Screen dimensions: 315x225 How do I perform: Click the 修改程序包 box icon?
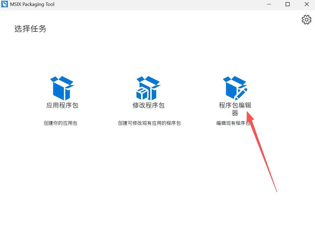(x=149, y=88)
